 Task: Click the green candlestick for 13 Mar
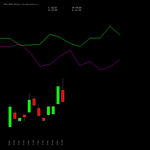point(29,106)
